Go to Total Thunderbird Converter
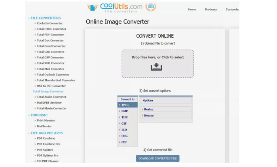Viewport: 277px width, 167px height. pyautogui.click(x=56, y=80)
